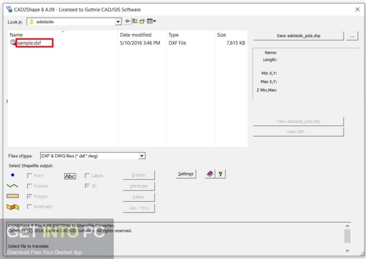Enable the Polyline output checkbox
This screenshot has width=366, height=259.
pyautogui.click(x=30, y=186)
